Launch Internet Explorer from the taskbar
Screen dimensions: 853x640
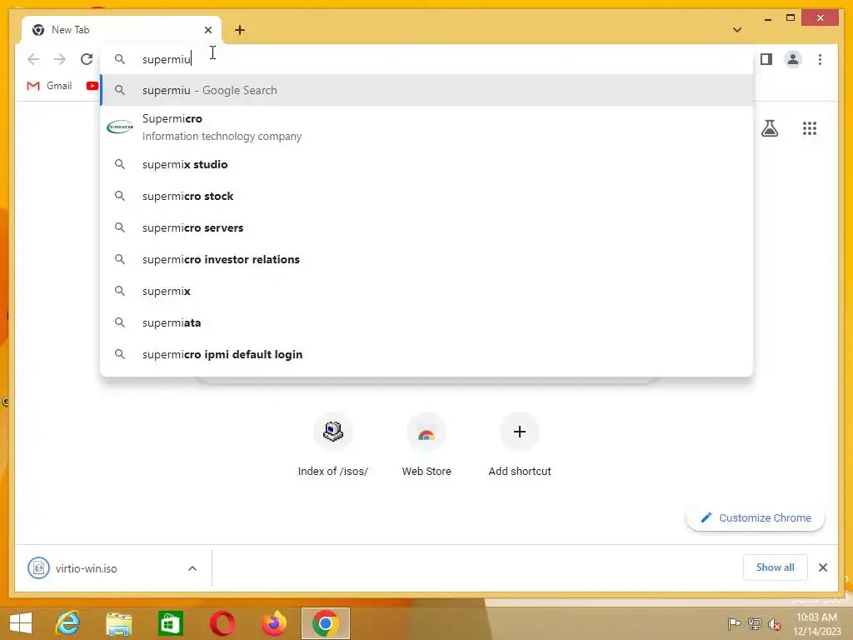click(x=67, y=623)
